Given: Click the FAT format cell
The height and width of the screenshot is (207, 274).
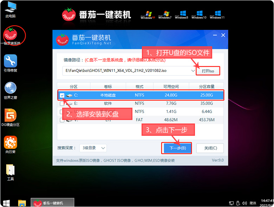Looking at the screenshot, I should [x=139, y=120].
